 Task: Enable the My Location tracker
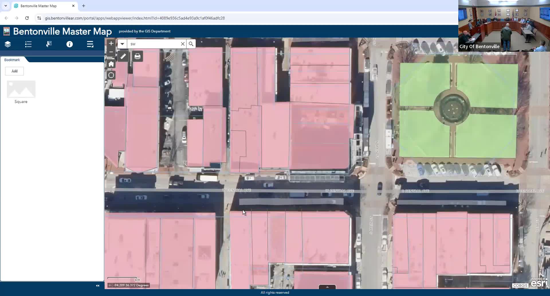pyautogui.click(x=111, y=75)
